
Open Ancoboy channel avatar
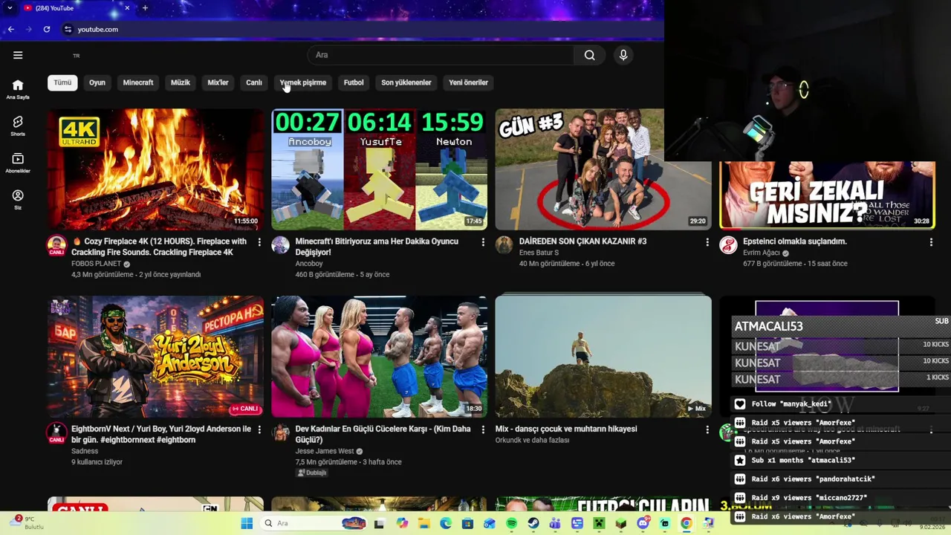coord(280,245)
